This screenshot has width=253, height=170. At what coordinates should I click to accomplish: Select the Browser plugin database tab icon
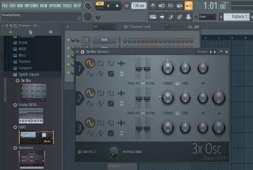click(10, 32)
